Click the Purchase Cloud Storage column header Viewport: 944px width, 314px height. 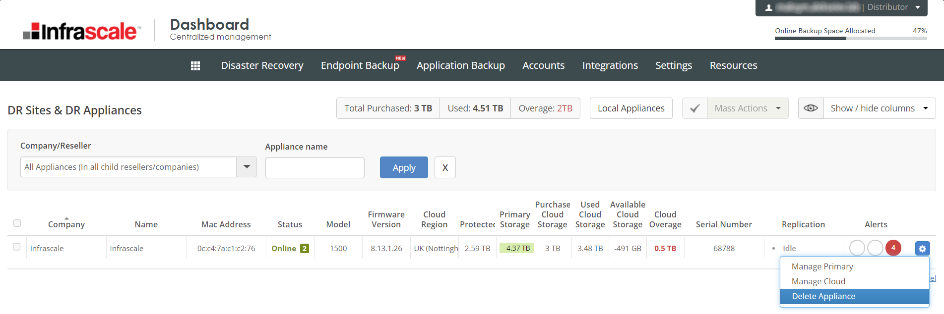(553, 214)
